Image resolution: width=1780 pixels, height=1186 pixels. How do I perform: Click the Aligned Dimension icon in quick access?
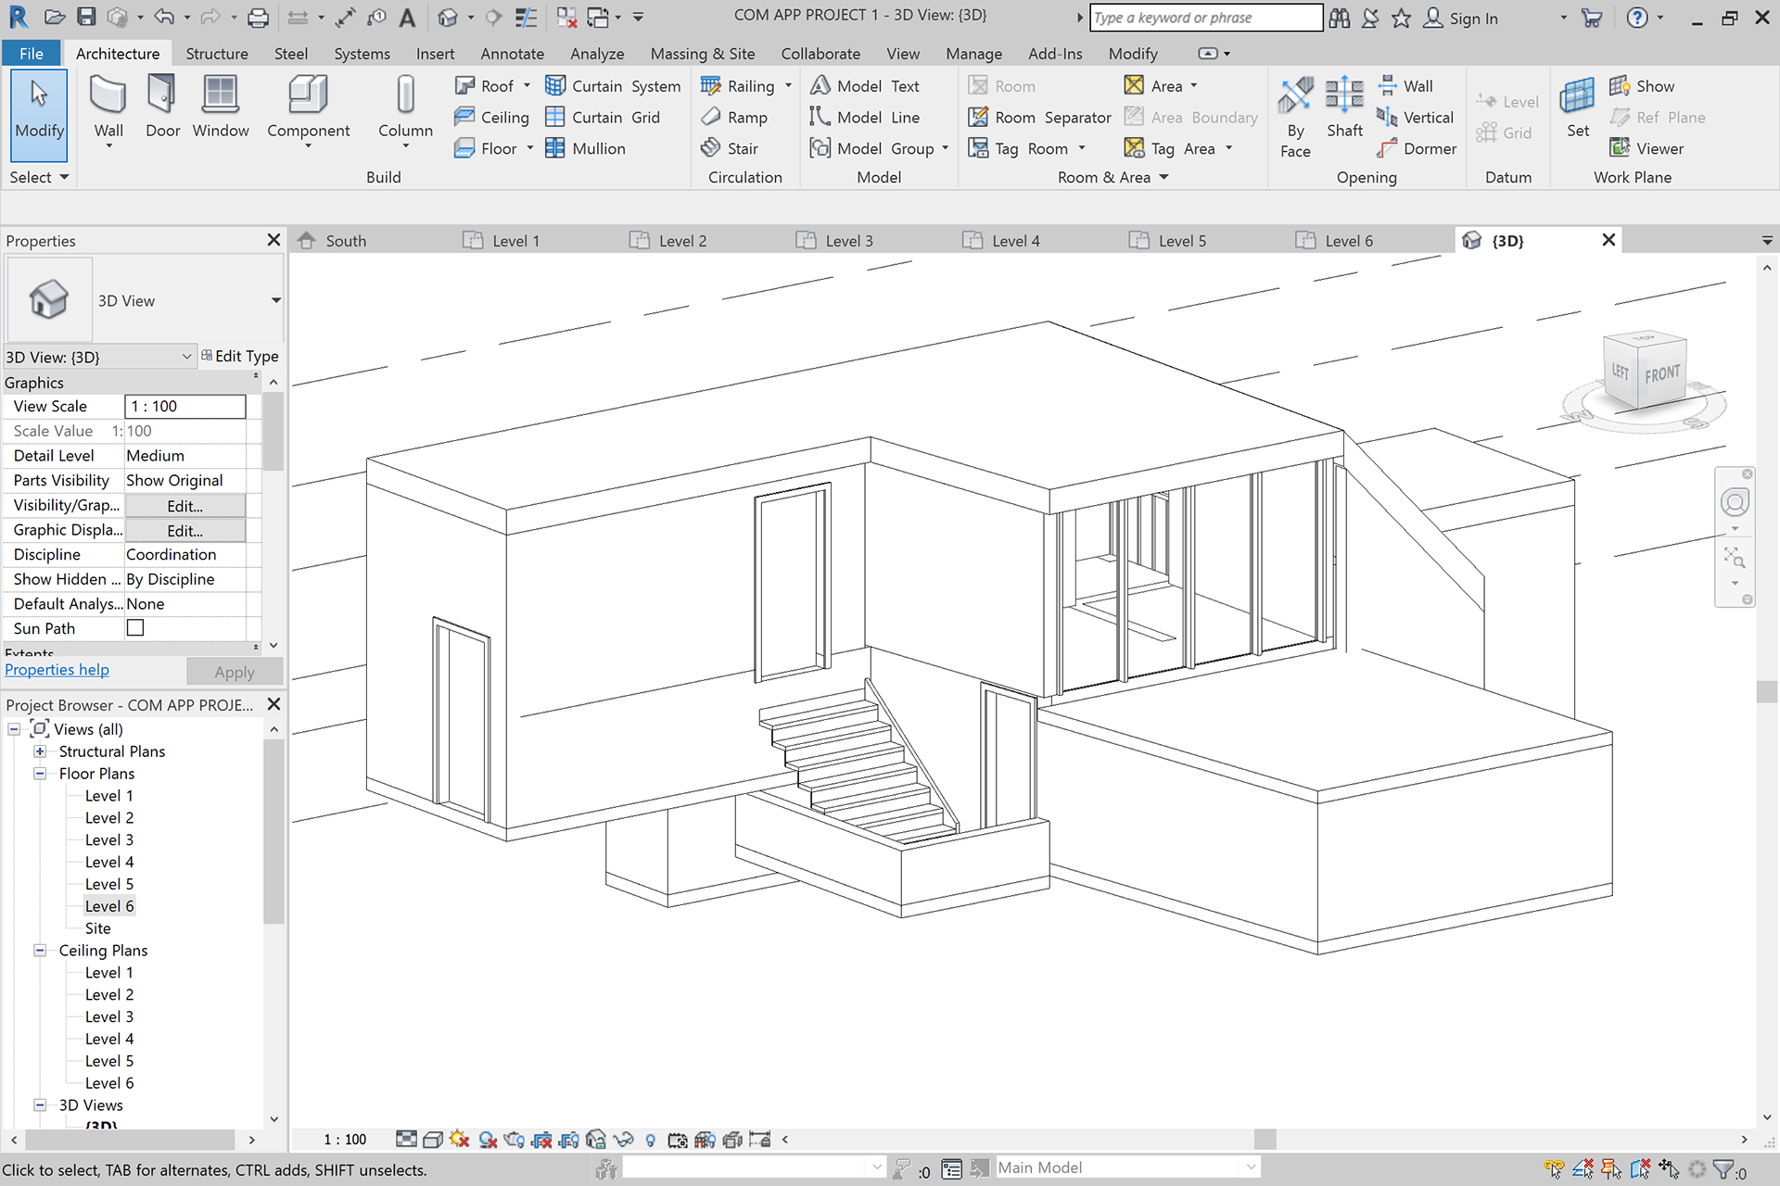[x=346, y=17]
